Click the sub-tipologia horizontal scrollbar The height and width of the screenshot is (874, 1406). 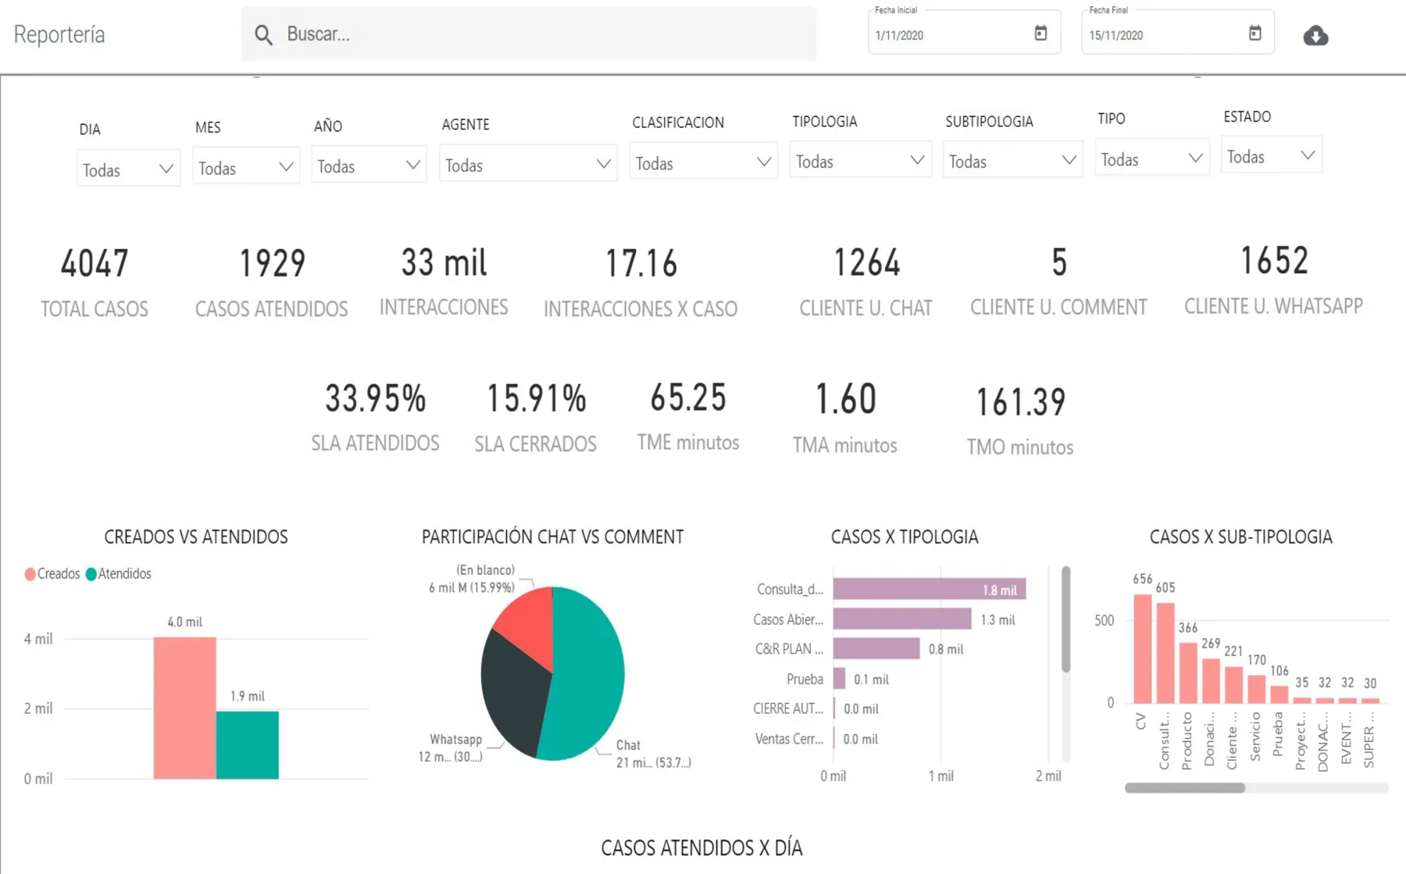[1184, 788]
